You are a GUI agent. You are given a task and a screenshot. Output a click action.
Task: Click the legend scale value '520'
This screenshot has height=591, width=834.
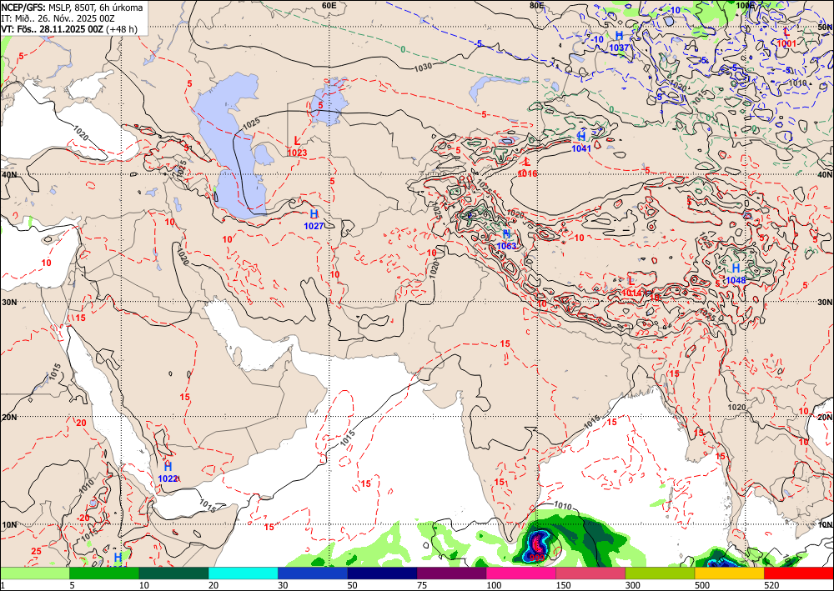pyautogui.click(x=771, y=585)
